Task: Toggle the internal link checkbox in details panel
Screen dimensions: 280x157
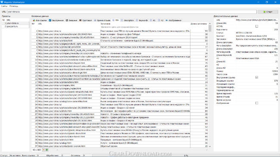Action: (x=257, y=78)
